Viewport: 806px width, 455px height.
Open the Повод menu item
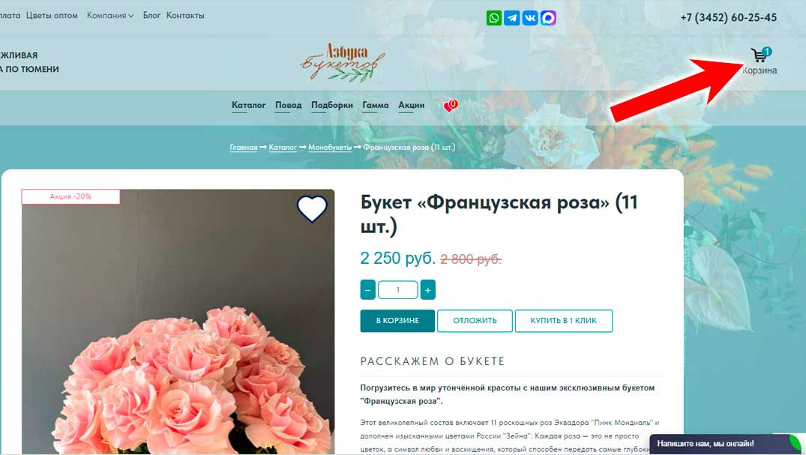coord(289,105)
